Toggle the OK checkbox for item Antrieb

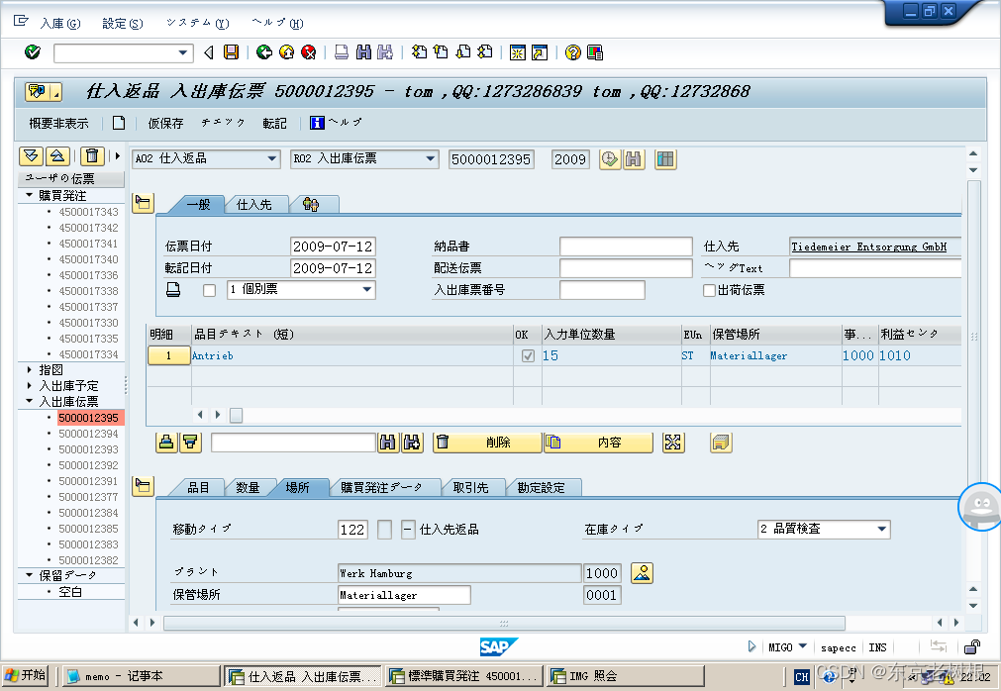(x=528, y=355)
